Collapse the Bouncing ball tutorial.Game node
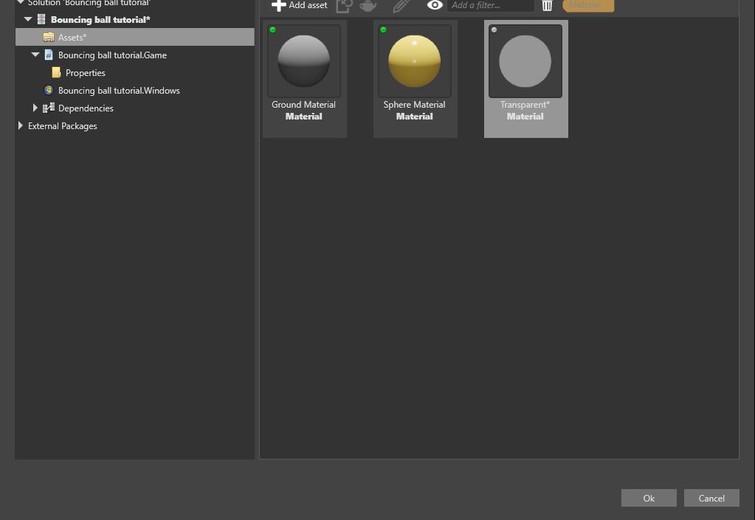Viewport: 755px width, 520px height. [35, 55]
